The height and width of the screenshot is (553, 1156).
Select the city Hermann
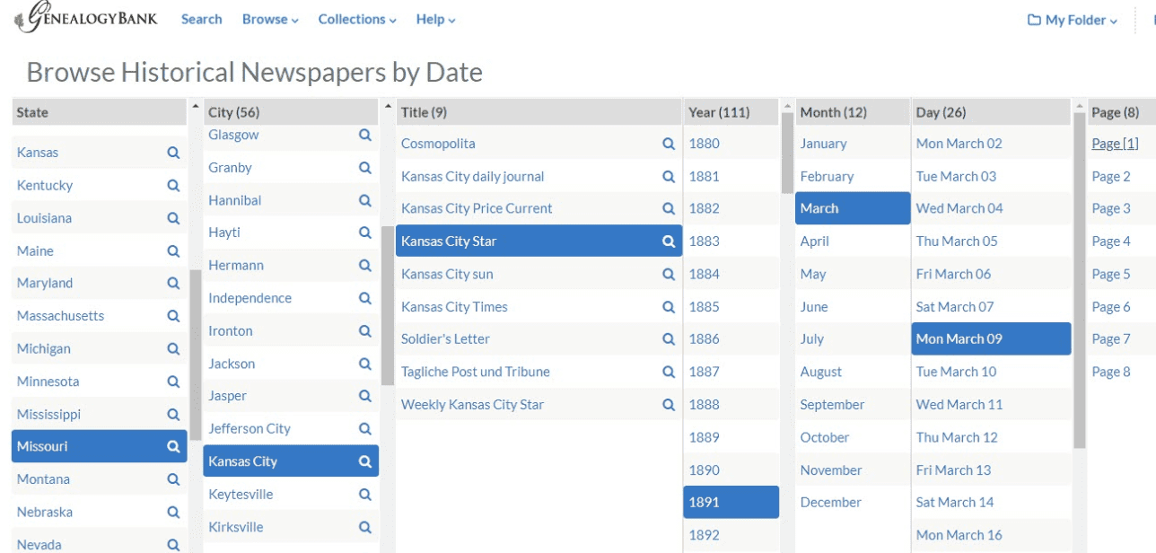tap(236, 265)
